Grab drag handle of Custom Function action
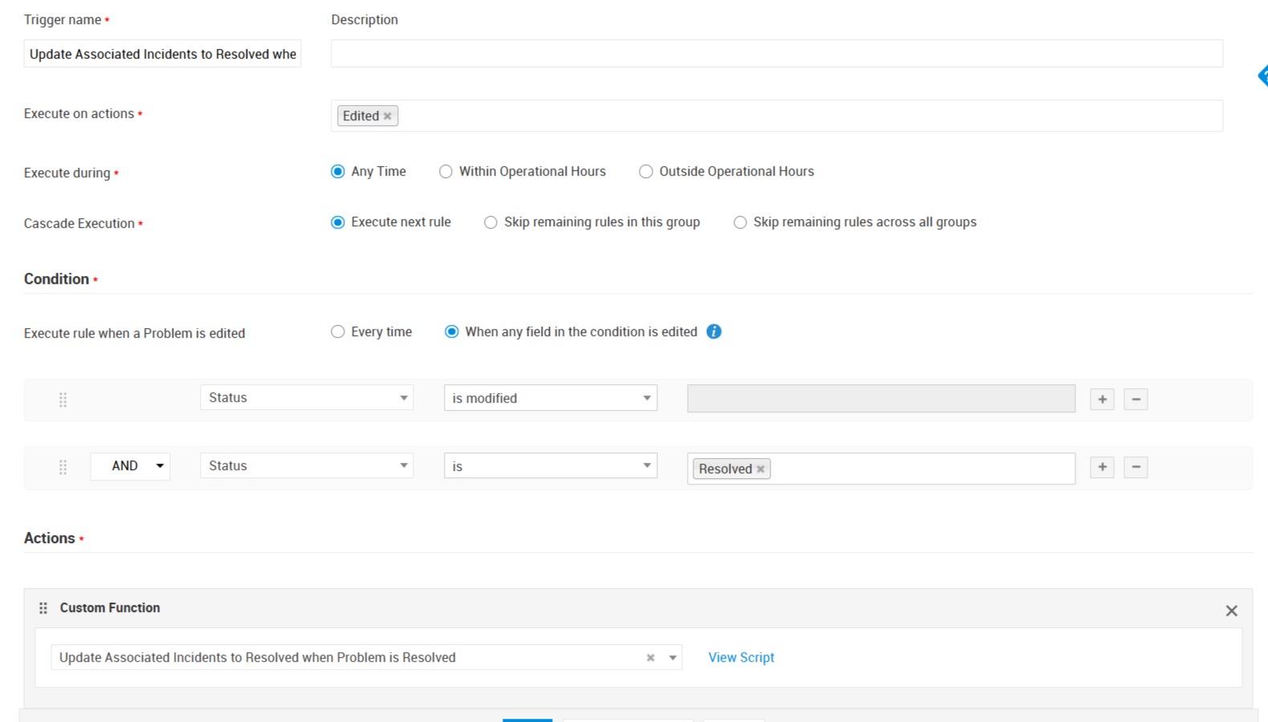This screenshot has height=722, width=1268. (43, 608)
